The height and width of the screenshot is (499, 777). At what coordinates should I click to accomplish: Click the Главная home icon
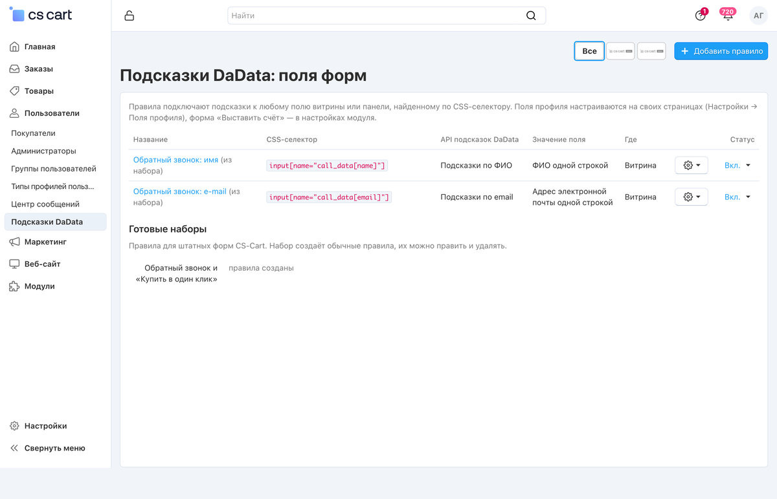point(15,47)
